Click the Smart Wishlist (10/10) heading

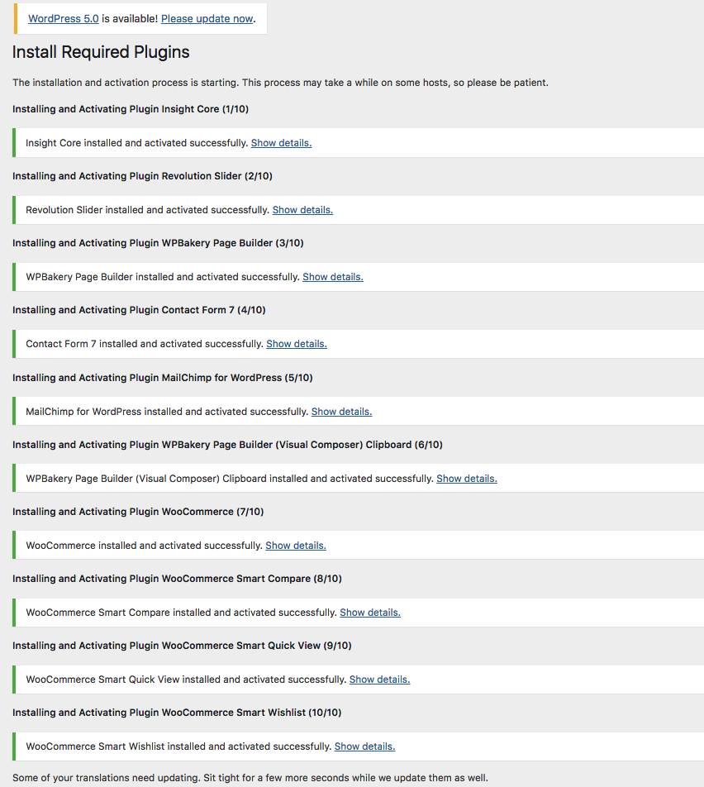[177, 713]
